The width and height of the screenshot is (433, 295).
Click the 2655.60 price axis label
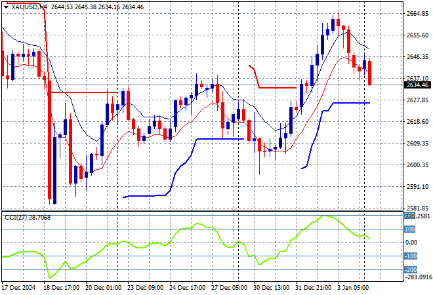tap(418, 35)
